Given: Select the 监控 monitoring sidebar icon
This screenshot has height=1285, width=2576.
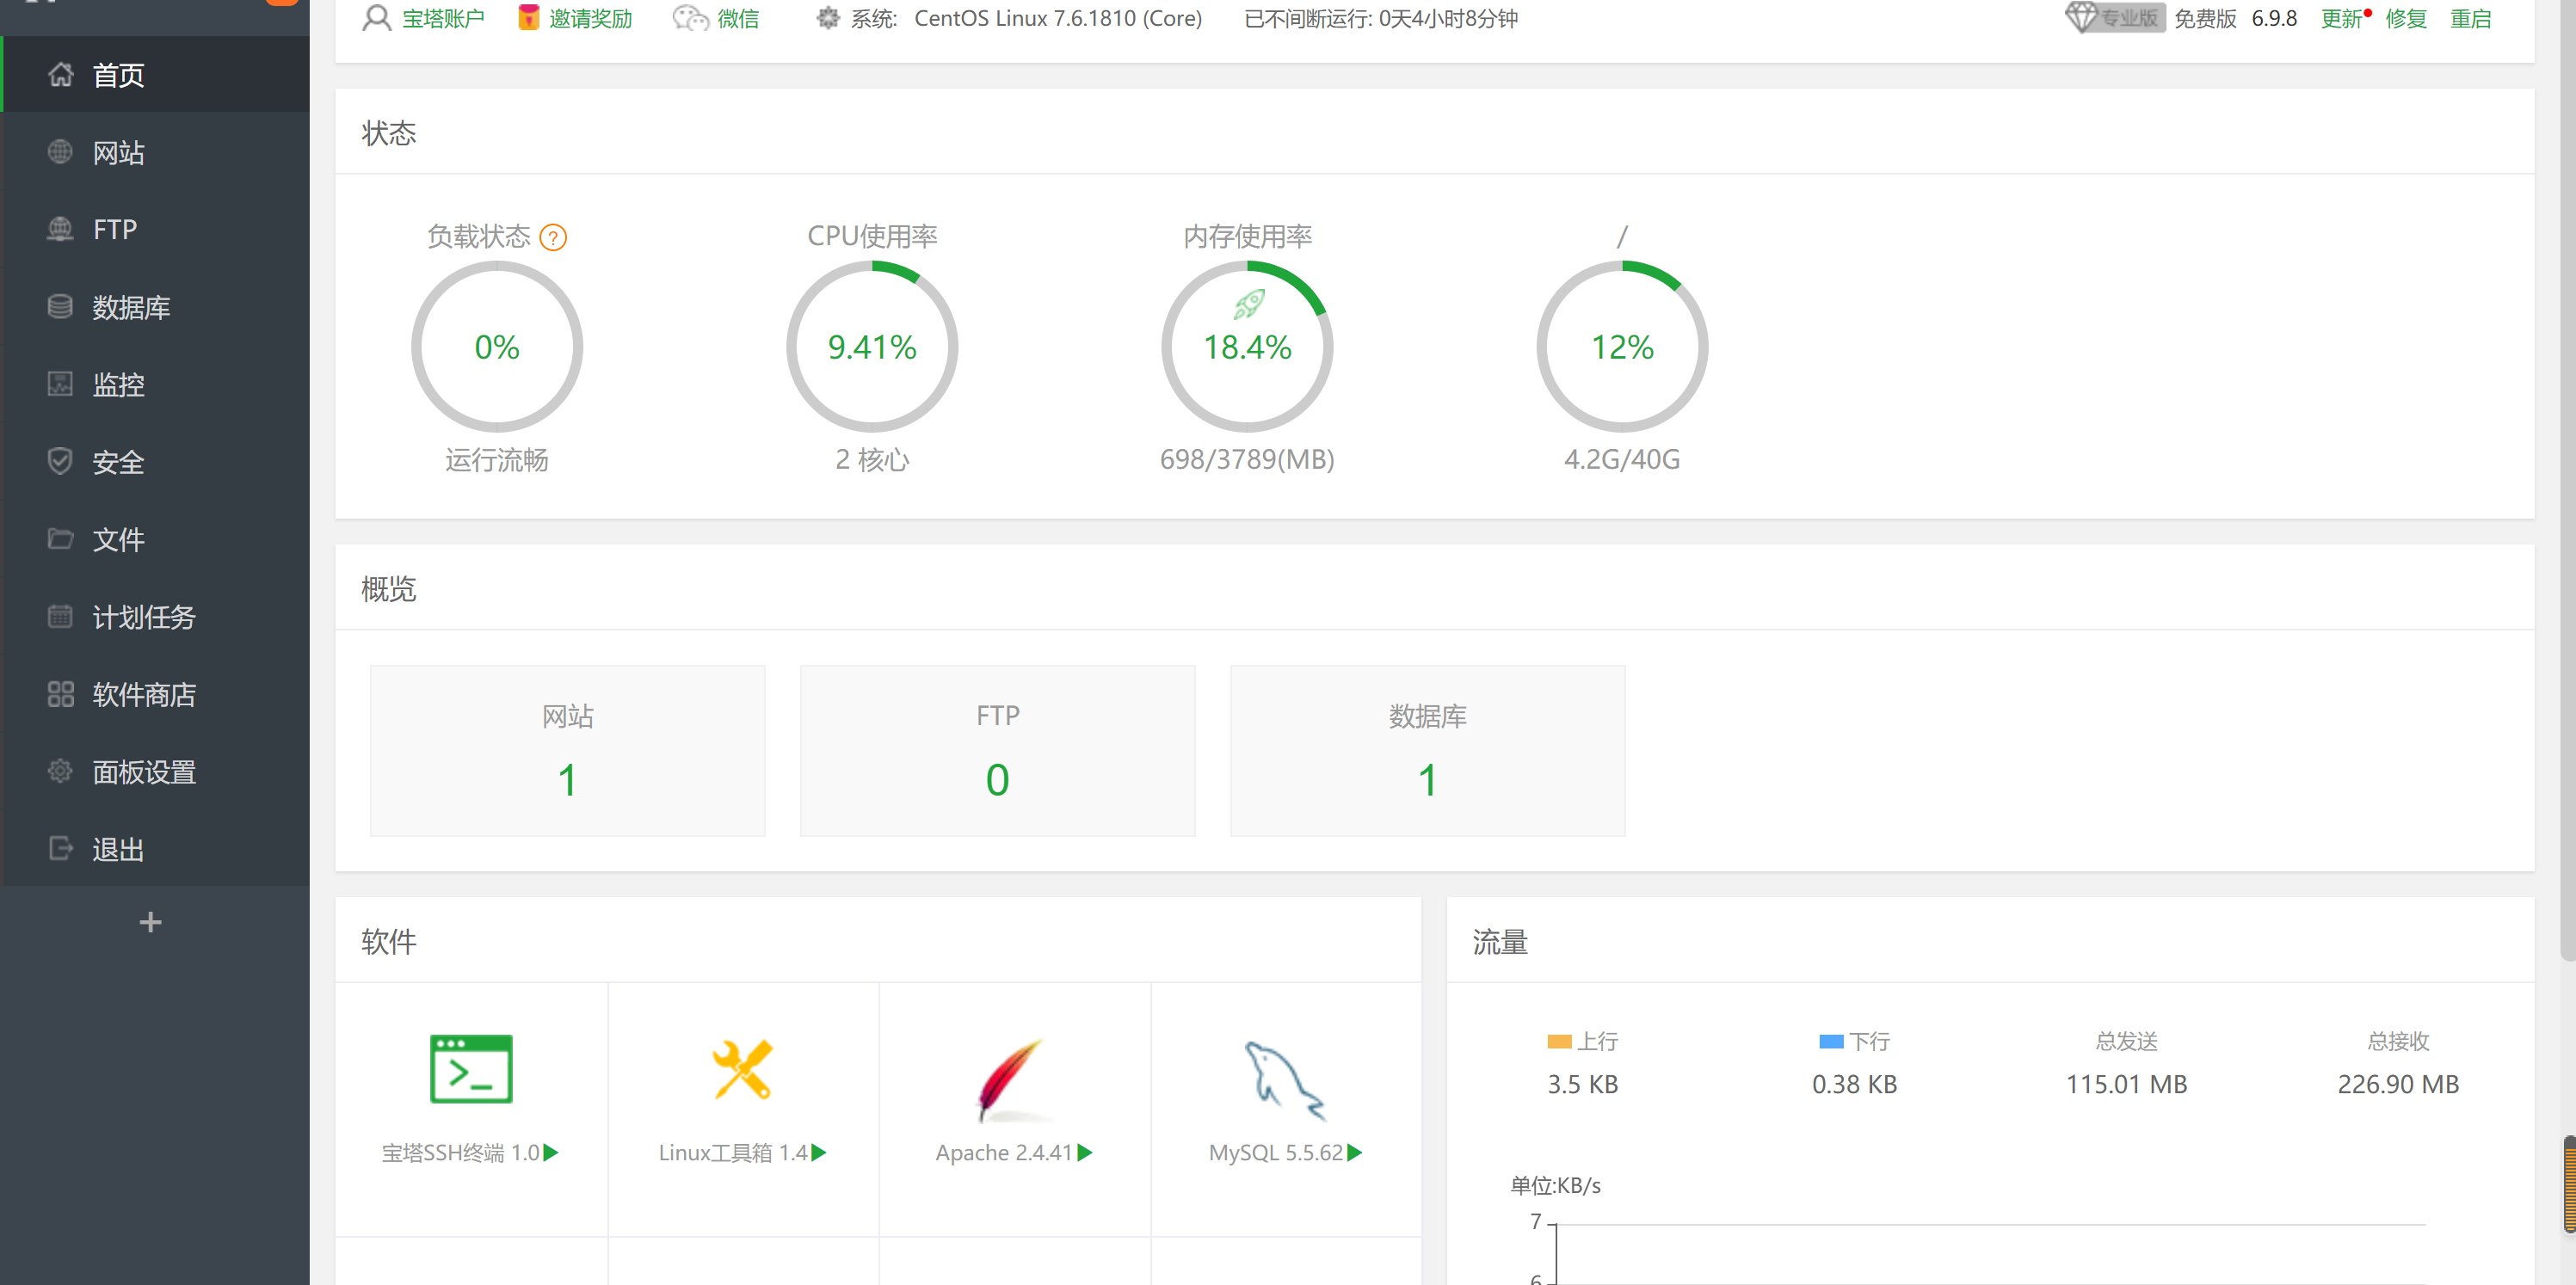Looking at the screenshot, I should 60,384.
